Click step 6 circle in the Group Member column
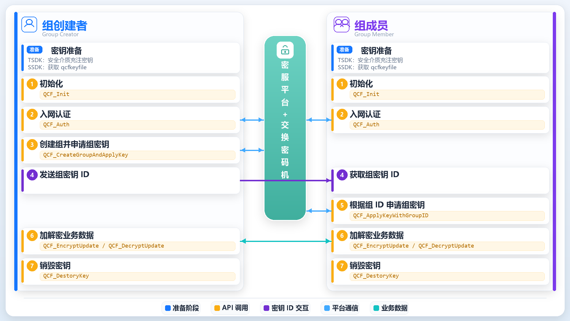The height and width of the screenshot is (321, 570). [342, 236]
